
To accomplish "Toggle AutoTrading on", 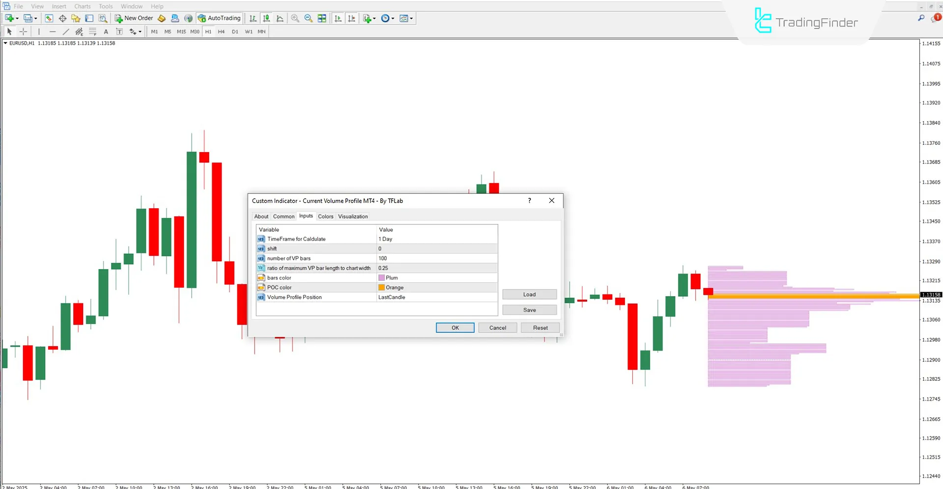I will click(219, 18).
